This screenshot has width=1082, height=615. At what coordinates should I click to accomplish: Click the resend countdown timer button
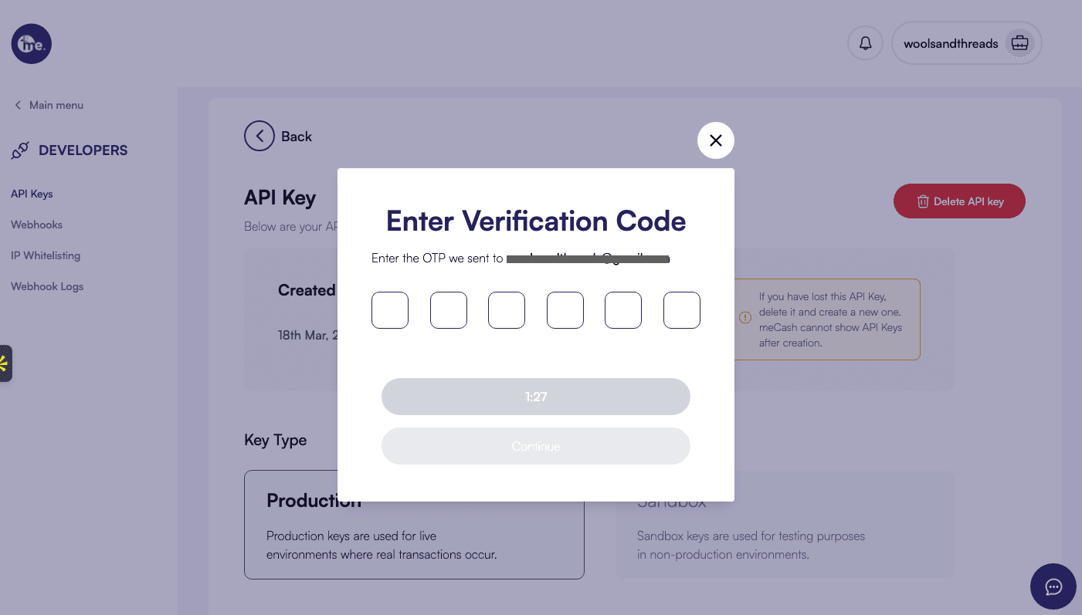pyautogui.click(x=536, y=397)
